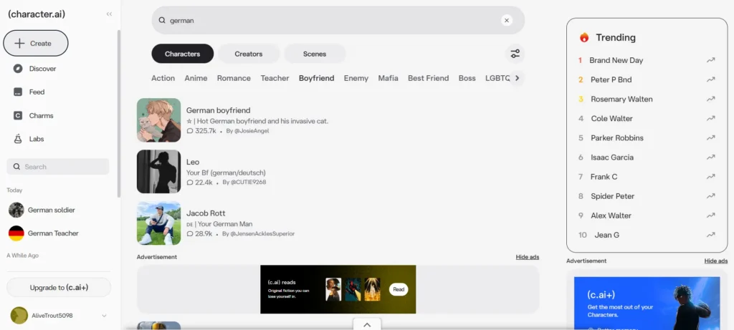
Task: Focus the sidebar Search field
Action: [58, 166]
